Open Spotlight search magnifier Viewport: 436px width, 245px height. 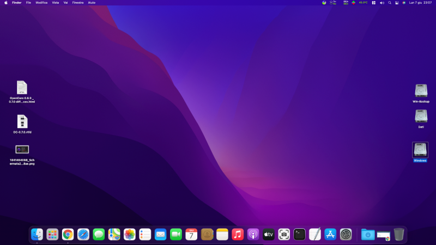coord(389,3)
